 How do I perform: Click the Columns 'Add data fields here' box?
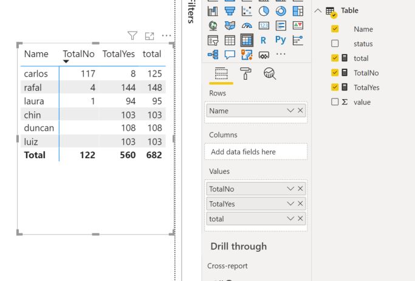tap(256, 152)
